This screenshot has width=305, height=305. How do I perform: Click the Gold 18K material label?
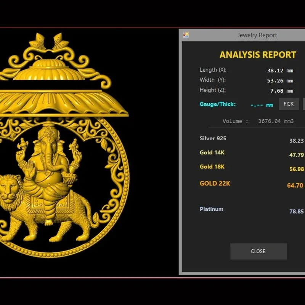[x=212, y=167]
